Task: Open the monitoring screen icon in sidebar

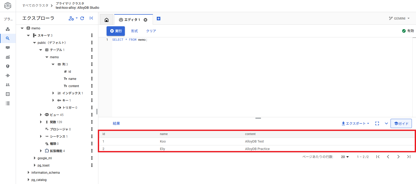Action: coord(8,48)
